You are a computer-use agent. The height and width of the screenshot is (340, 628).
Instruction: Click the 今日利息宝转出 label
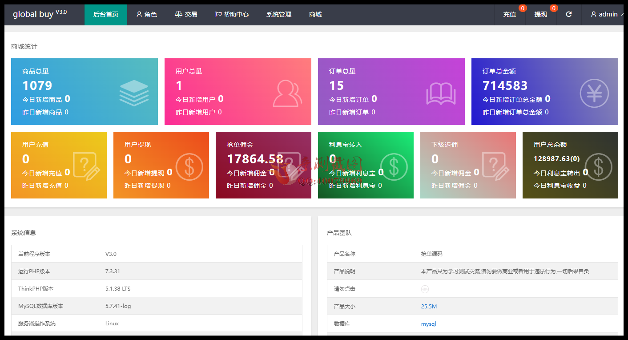[x=557, y=173]
